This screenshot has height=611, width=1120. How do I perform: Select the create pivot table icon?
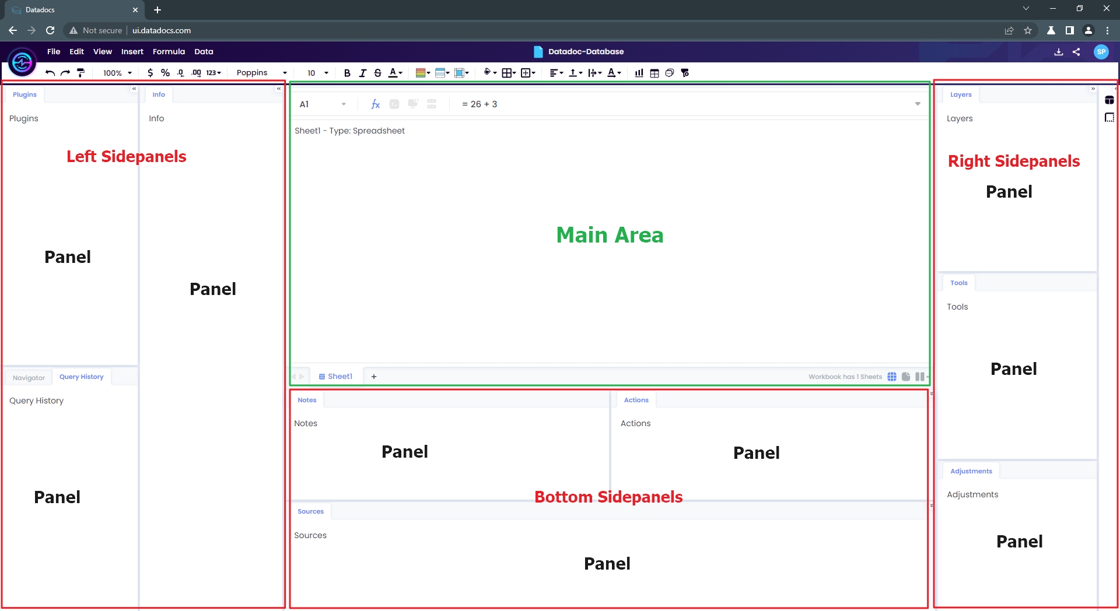(654, 72)
